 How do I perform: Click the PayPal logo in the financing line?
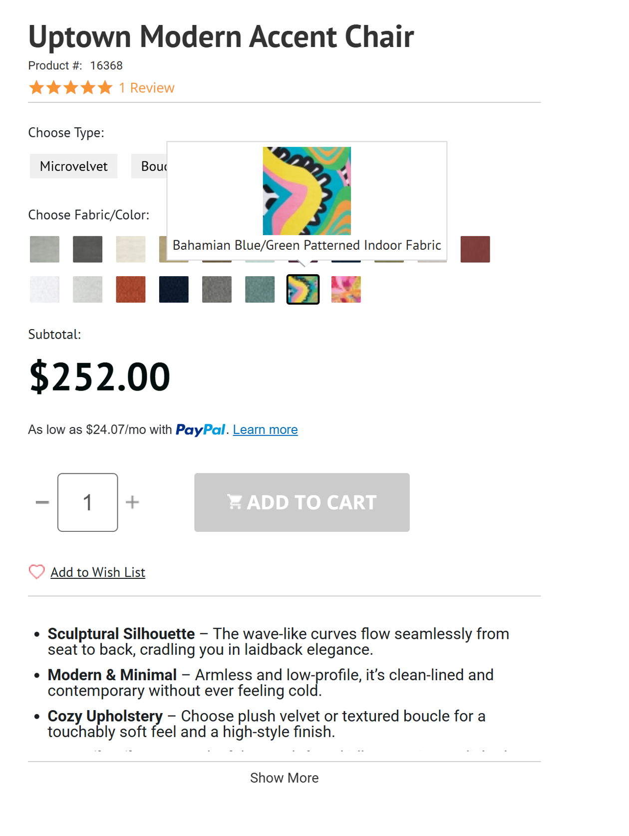pyautogui.click(x=200, y=429)
